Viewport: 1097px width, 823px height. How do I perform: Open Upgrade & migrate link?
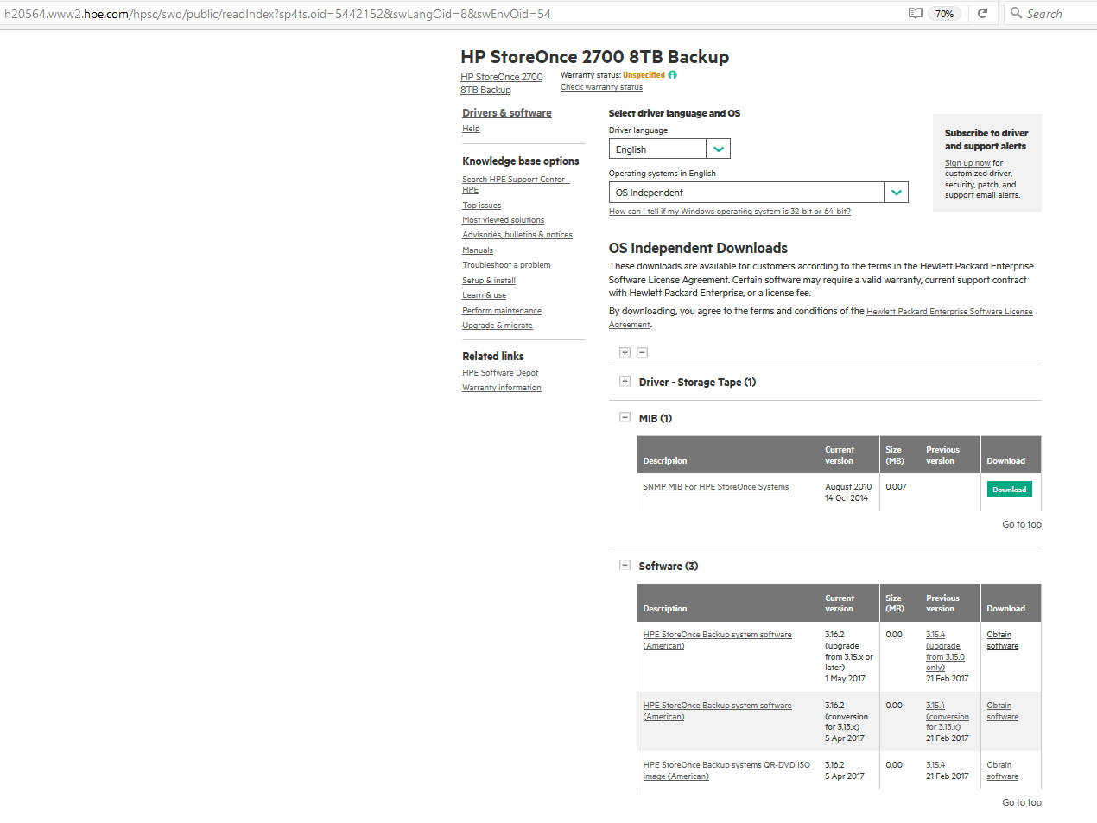tap(498, 326)
